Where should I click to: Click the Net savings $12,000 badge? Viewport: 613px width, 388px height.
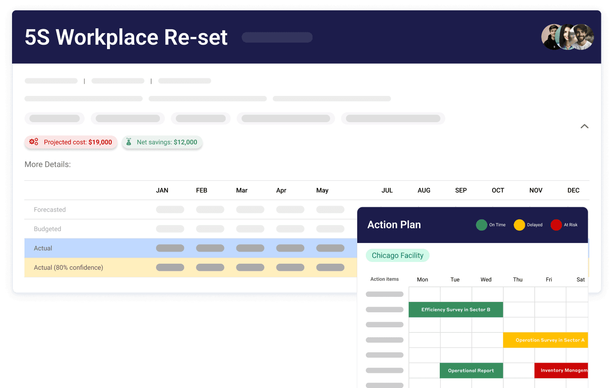[162, 142]
